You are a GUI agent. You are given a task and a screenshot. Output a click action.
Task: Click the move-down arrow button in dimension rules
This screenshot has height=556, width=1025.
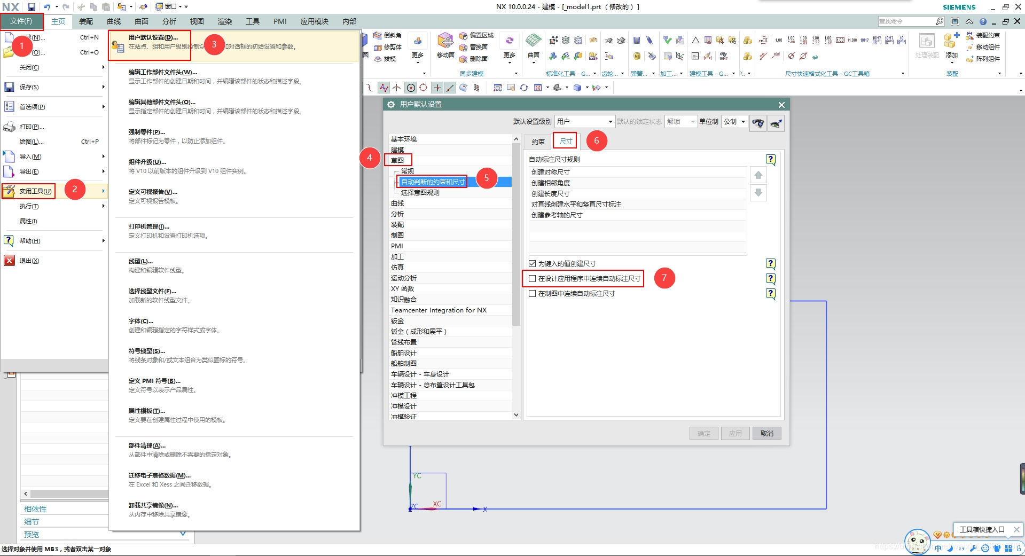pos(758,193)
